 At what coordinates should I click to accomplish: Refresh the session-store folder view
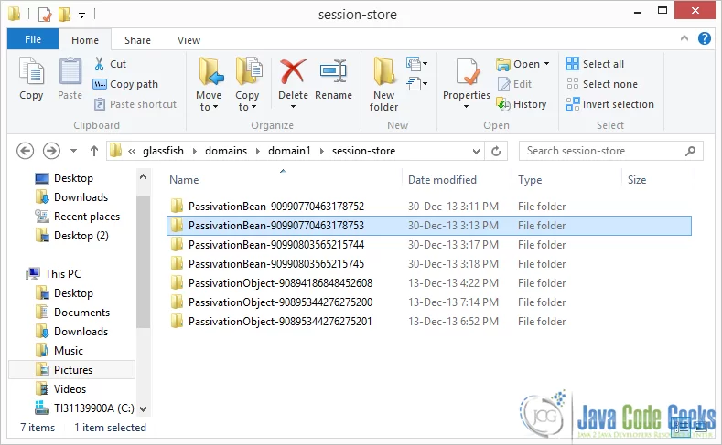pyautogui.click(x=496, y=151)
